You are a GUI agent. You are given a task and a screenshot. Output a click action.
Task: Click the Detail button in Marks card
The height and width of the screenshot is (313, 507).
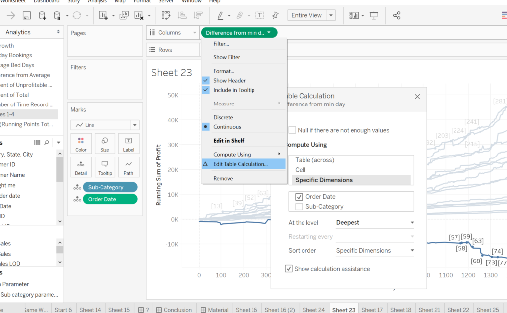(81, 167)
